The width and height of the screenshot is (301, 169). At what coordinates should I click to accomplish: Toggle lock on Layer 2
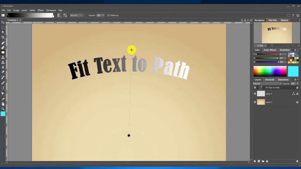pyautogui.click(x=297, y=94)
